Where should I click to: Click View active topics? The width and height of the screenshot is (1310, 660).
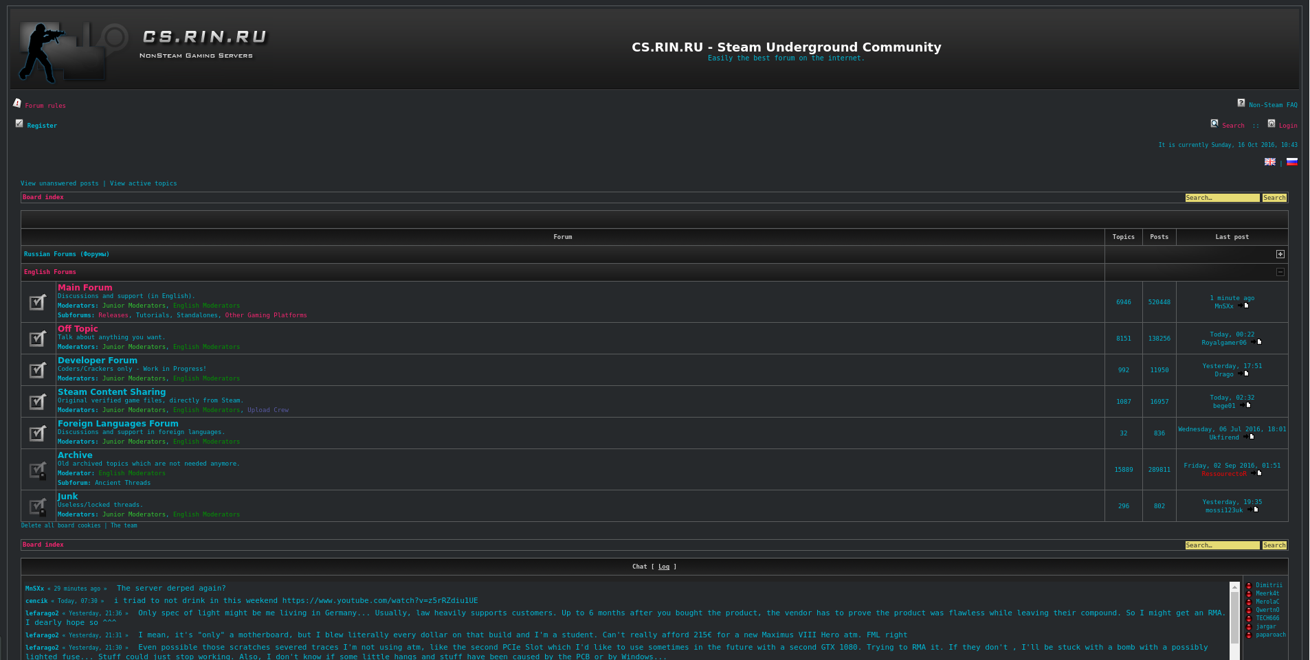pos(144,183)
